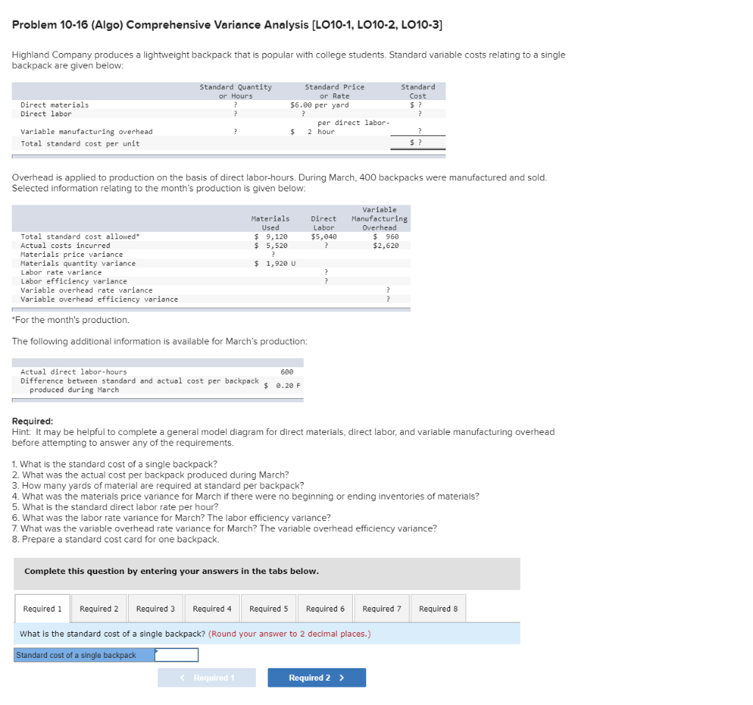The width and height of the screenshot is (753, 705).
Task: Select the Required 4 tab
Action: pyautogui.click(x=212, y=608)
